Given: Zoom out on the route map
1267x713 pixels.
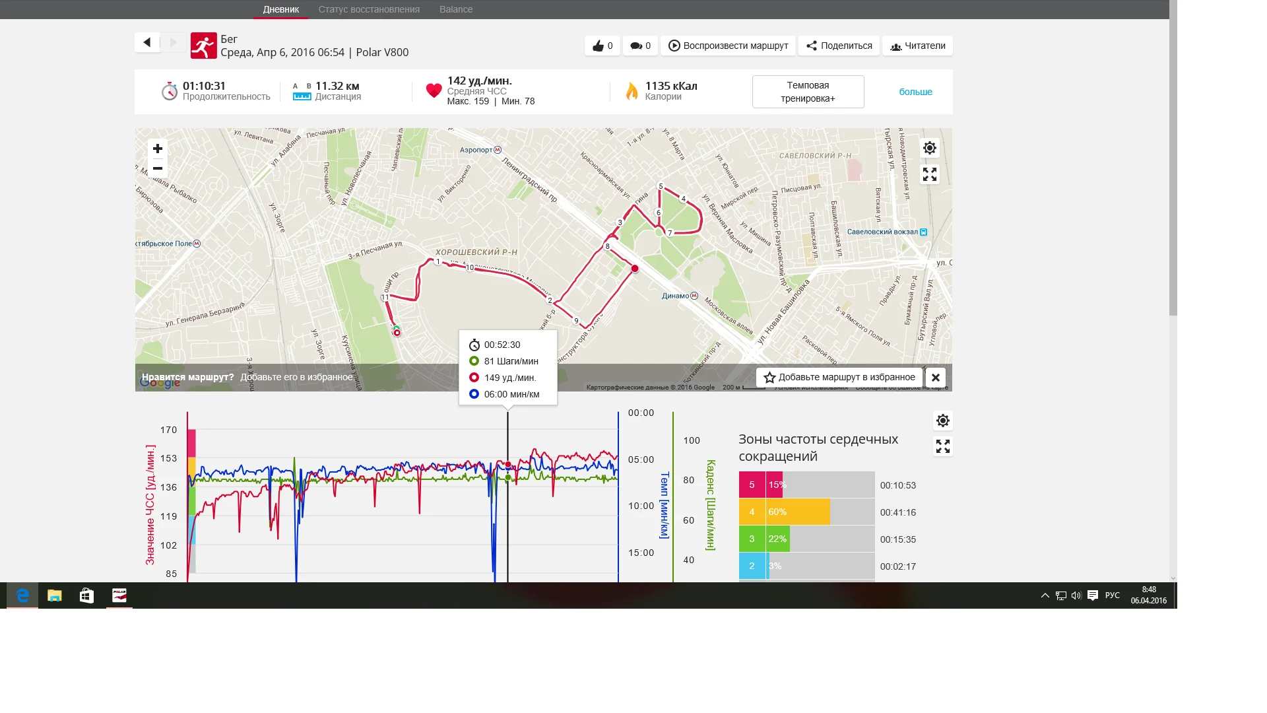Looking at the screenshot, I should click(158, 168).
